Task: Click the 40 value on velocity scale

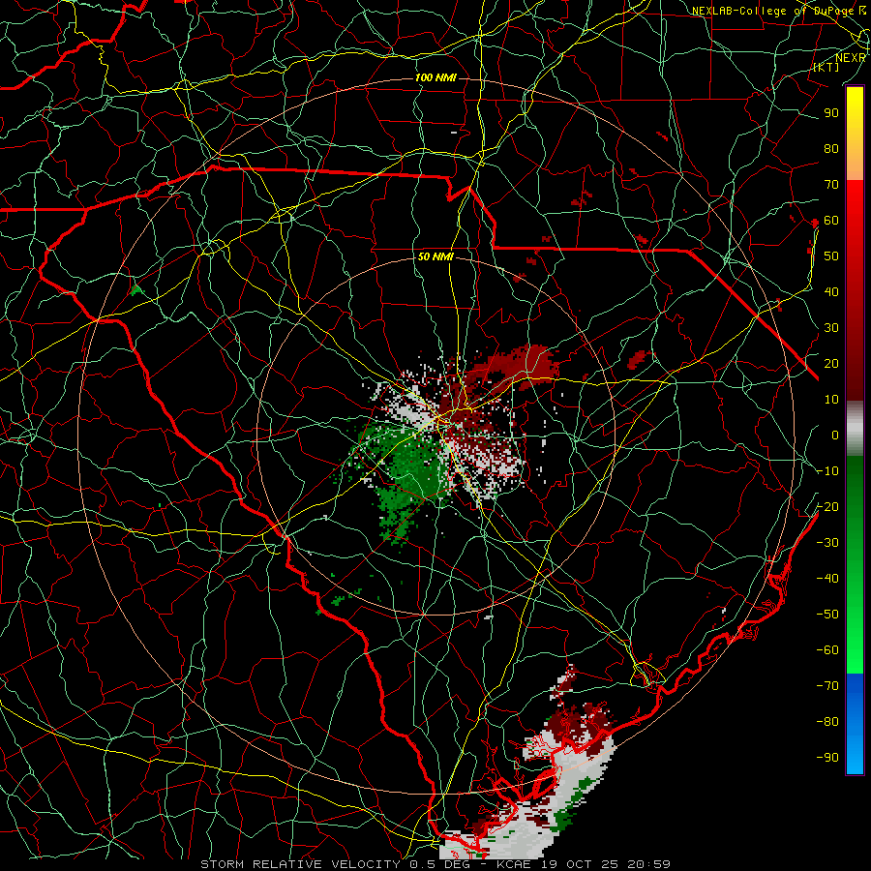Action: point(831,292)
